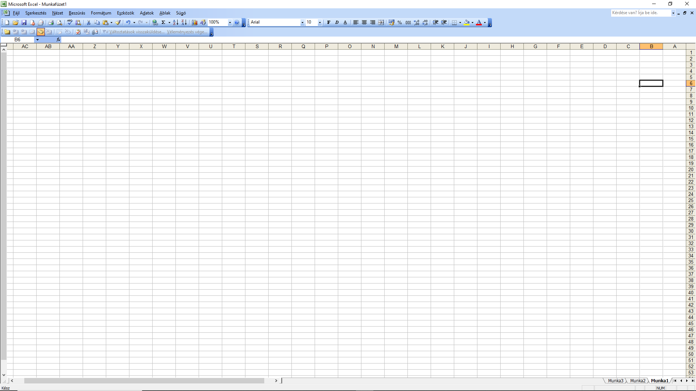Screen dimensions: 696x391
Task: Open the Formátum menu
Action: pyautogui.click(x=101, y=13)
